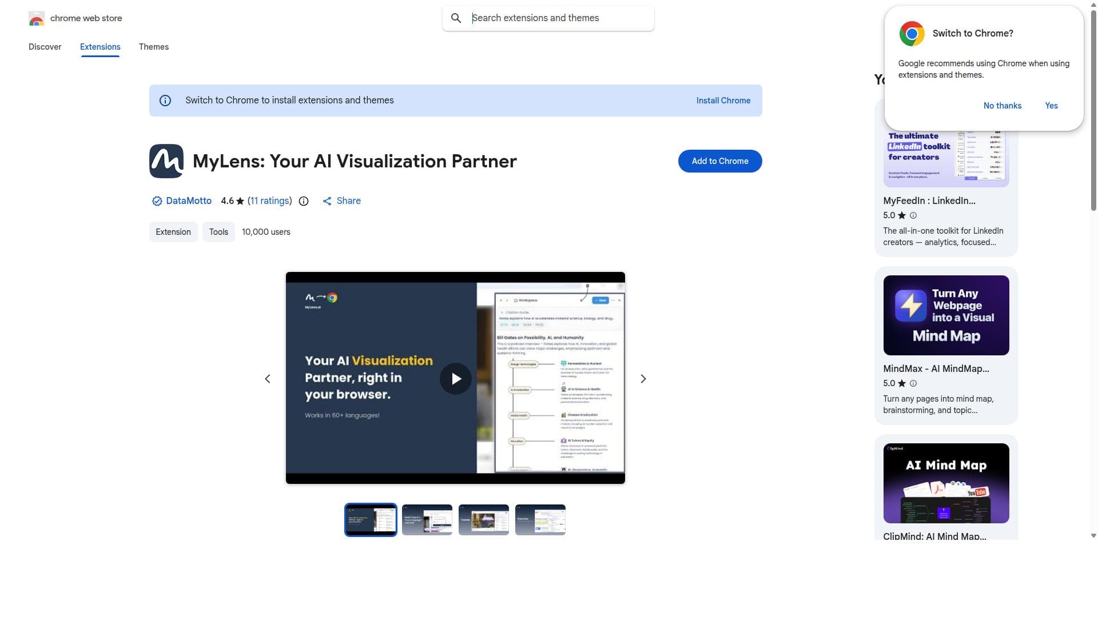Dismiss popup with No thanks

[x=1002, y=106]
